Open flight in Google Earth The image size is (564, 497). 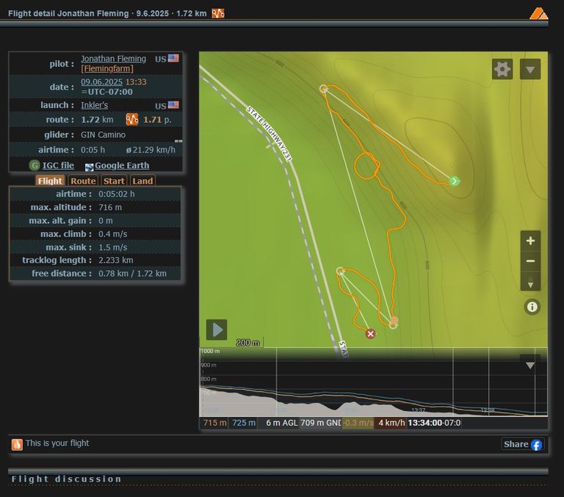coord(122,165)
